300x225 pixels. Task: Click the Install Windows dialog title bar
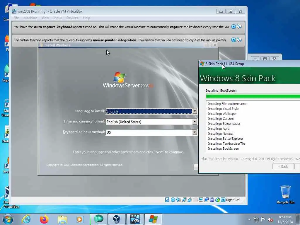click(x=128, y=45)
